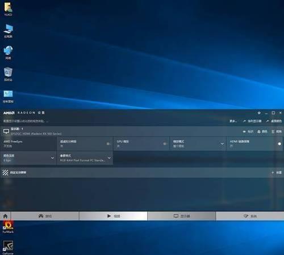Toggle the GPU Scaling switch
This screenshot has height=255, width=284.
tap(165, 144)
